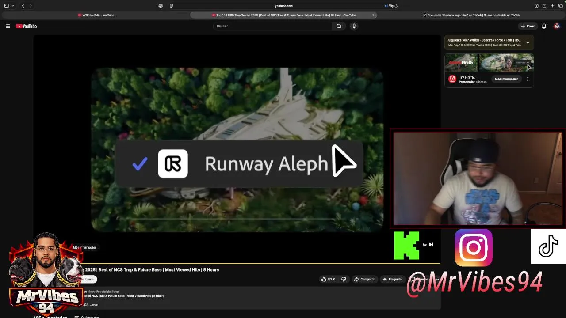The width and height of the screenshot is (566, 318).
Task: Toggle the Safari sidebar button
Action: tap(6, 6)
